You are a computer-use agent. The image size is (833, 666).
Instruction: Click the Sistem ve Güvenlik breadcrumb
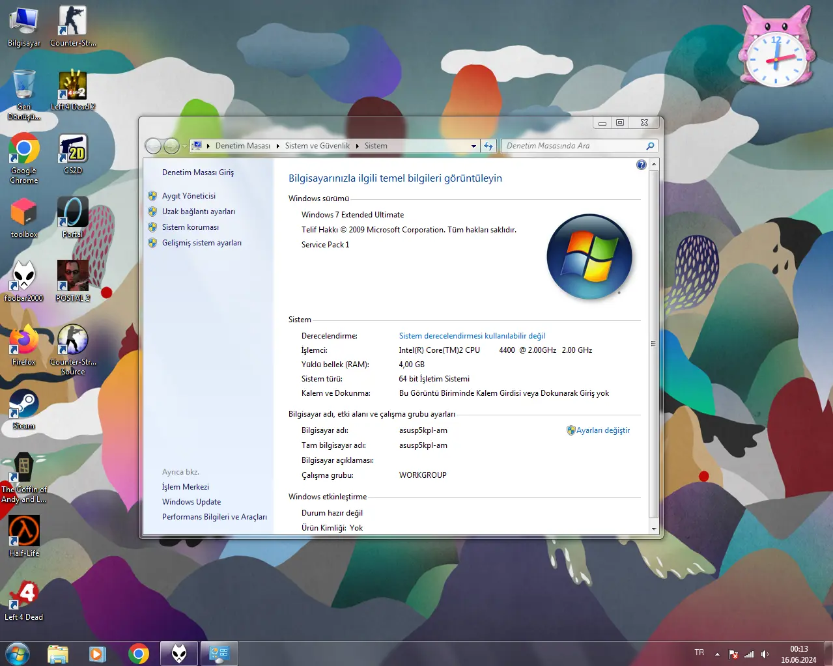tap(317, 146)
